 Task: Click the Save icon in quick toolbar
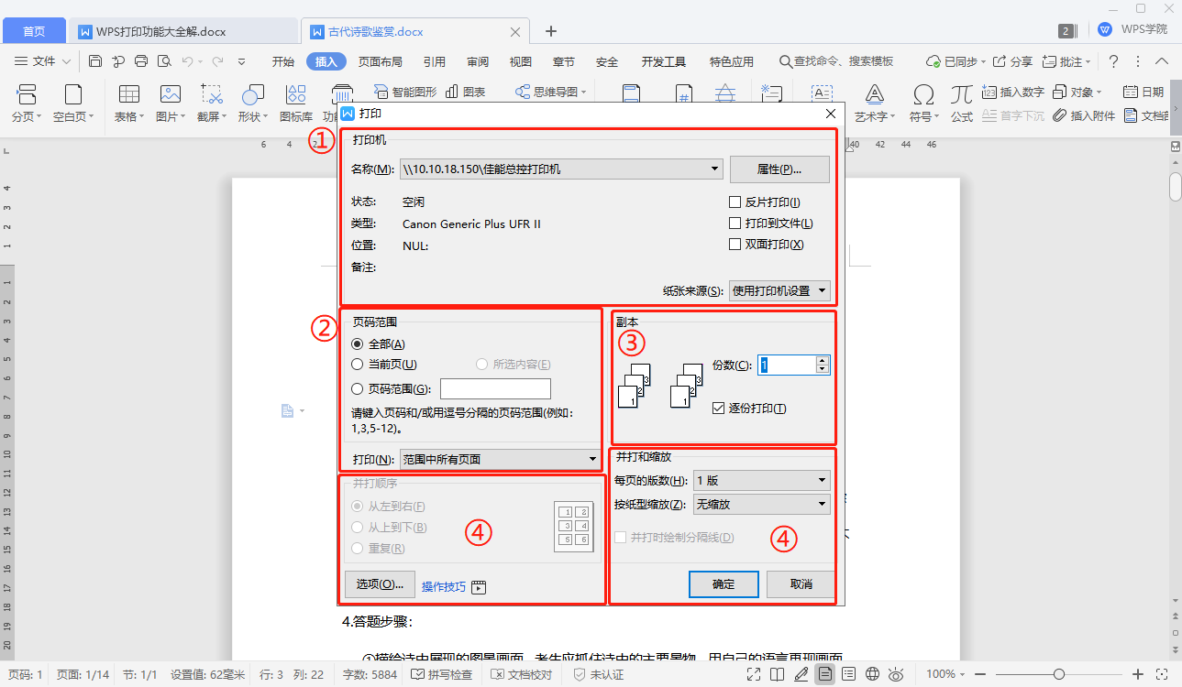click(x=95, y=61)
